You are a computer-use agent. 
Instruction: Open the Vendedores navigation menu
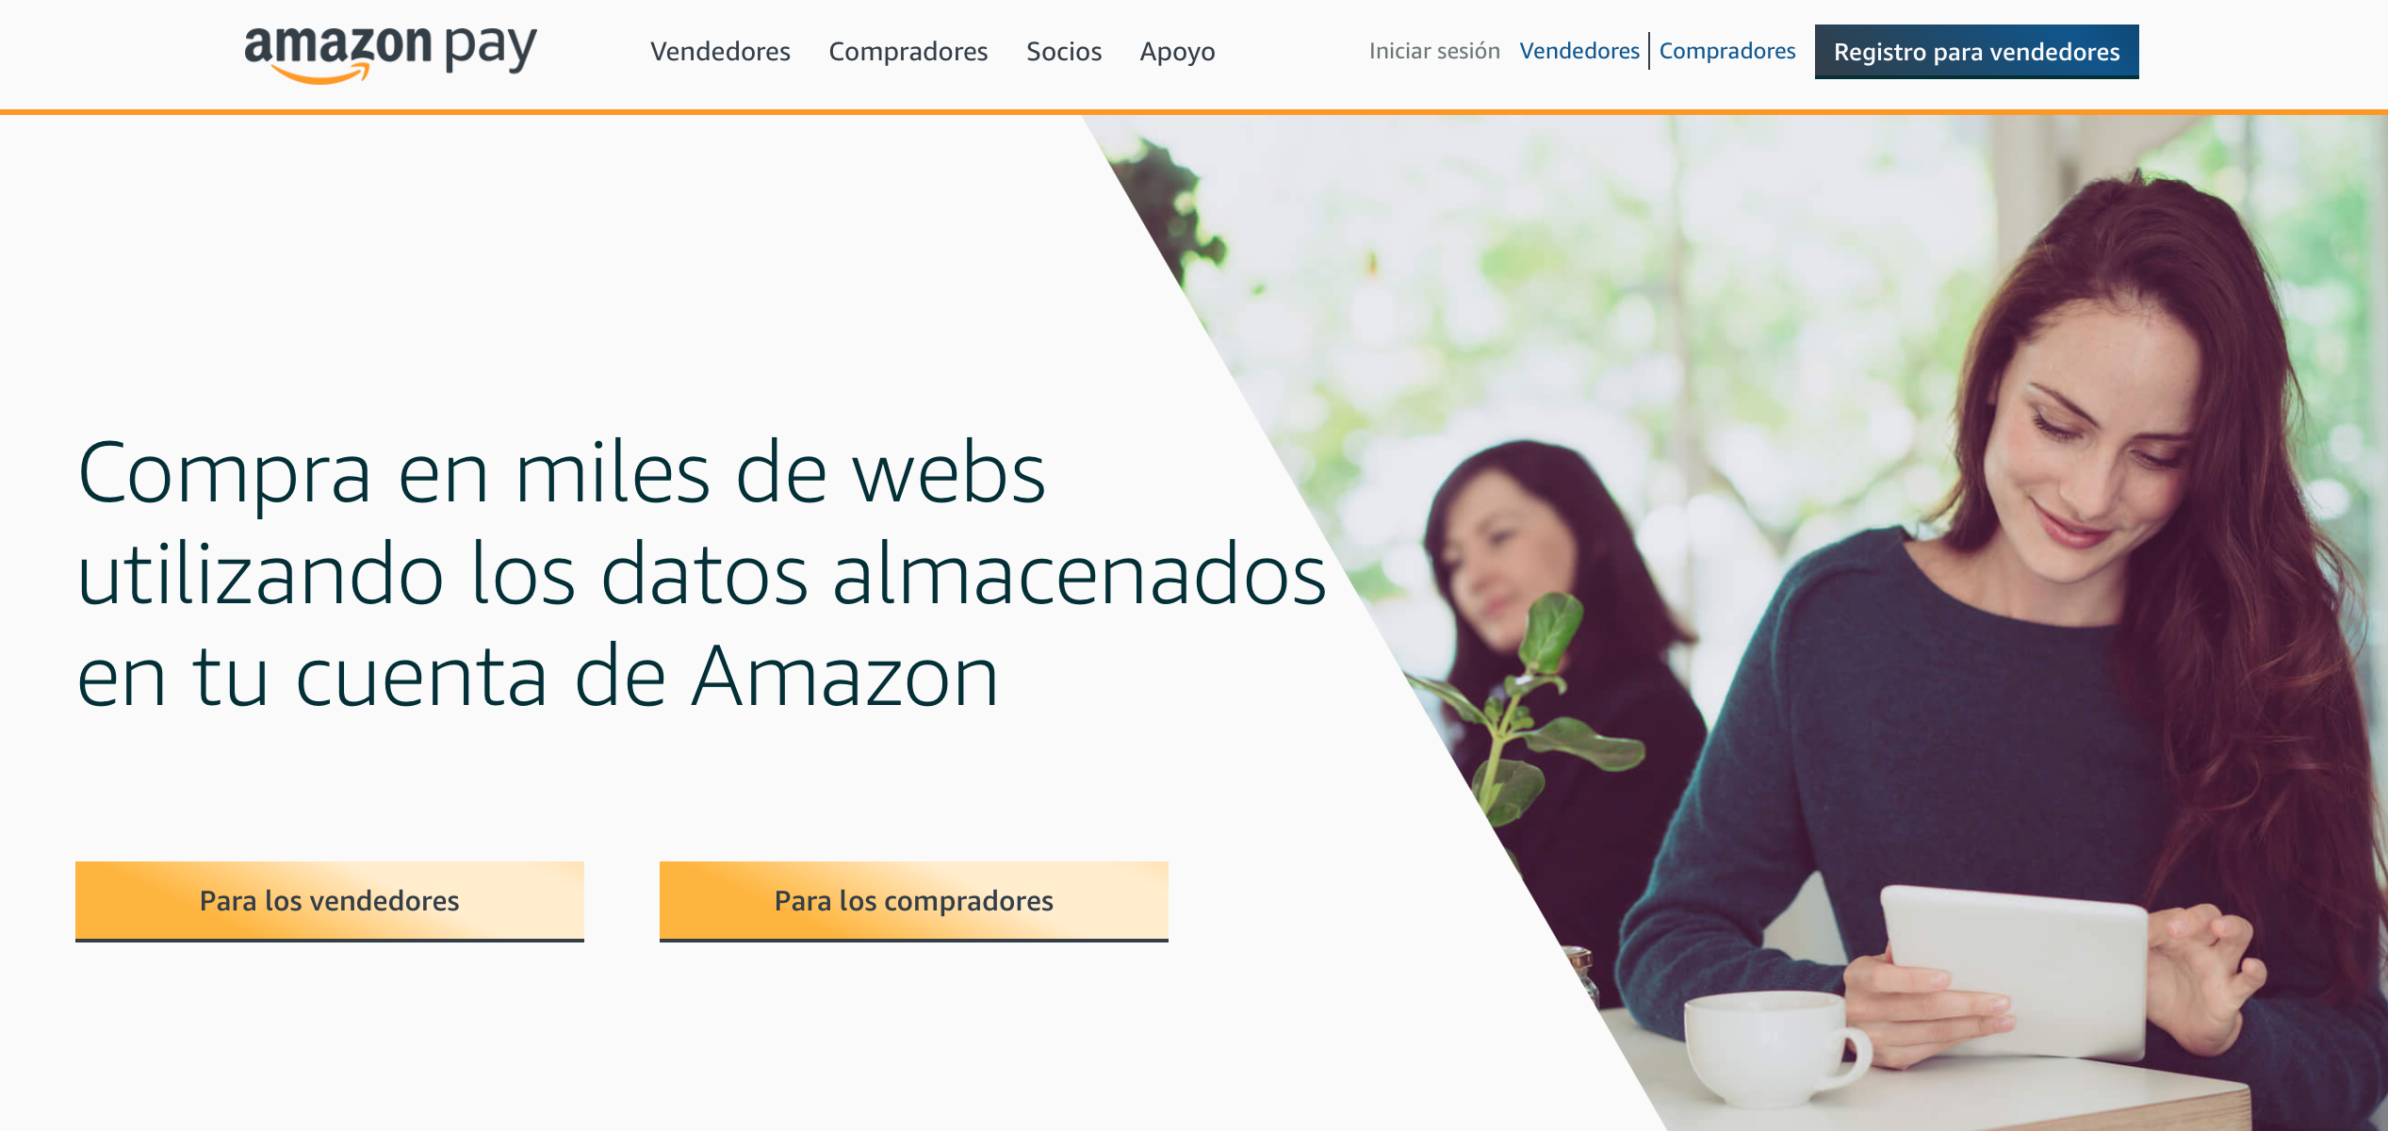pyautogui.click(x=720, y=51)
